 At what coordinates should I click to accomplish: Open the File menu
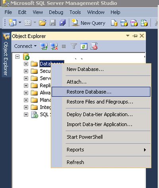point(8,12)
